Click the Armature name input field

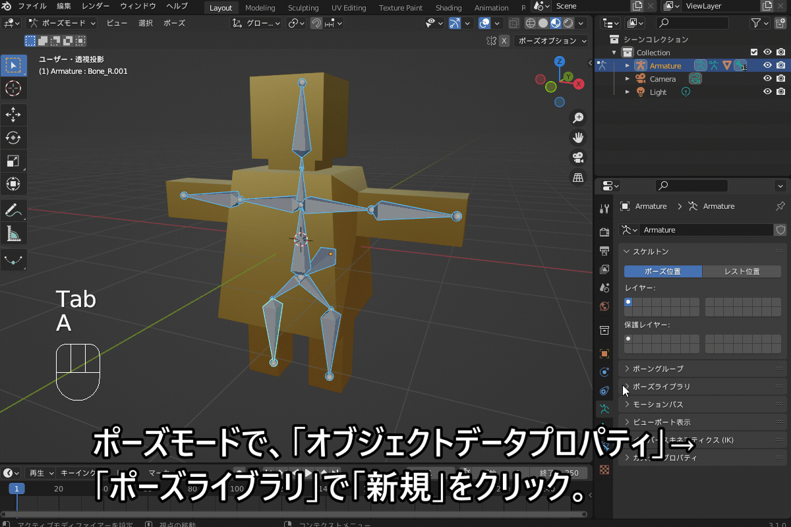click(x=705, y=229)
